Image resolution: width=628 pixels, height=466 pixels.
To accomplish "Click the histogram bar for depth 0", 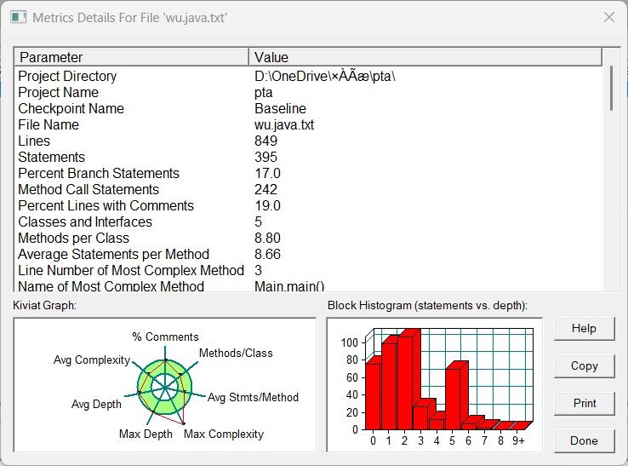I will click(x=373, y=396).
